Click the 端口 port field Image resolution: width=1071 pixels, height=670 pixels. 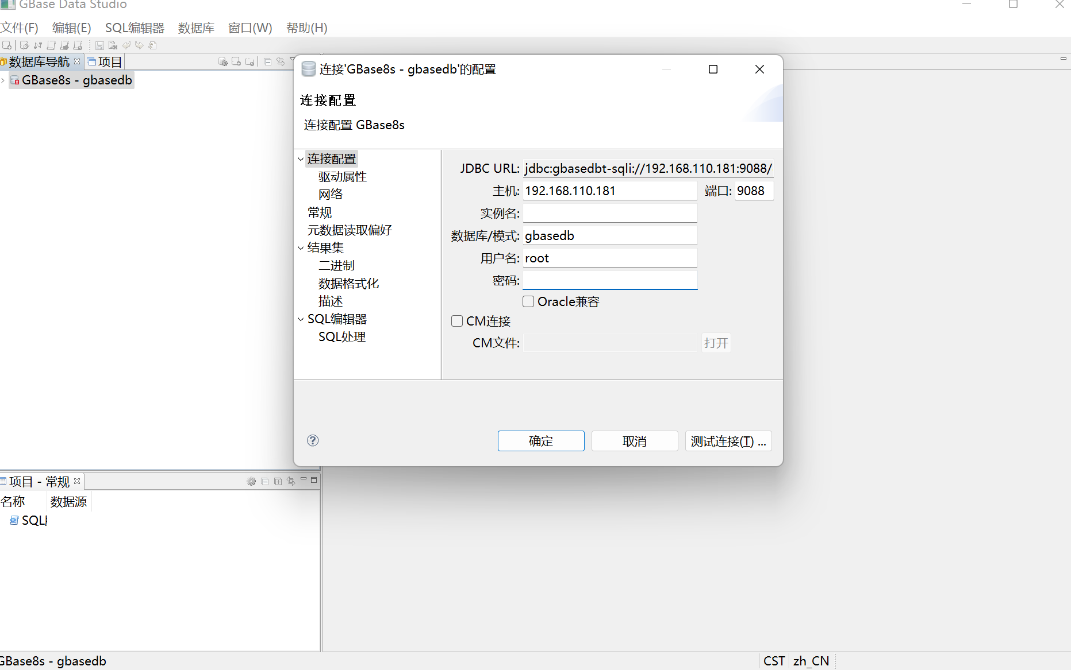click(x=754, y=191)
